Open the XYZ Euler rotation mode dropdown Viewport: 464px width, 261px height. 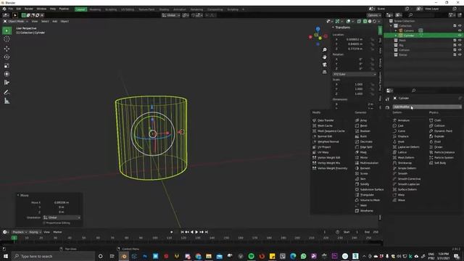click(355, 74)
